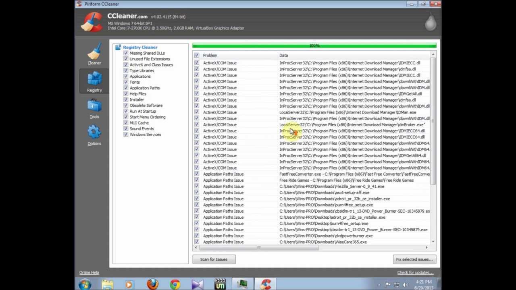Click the results list scroll-up arrow
Screen dimensions: 516x290
(433, 55)
